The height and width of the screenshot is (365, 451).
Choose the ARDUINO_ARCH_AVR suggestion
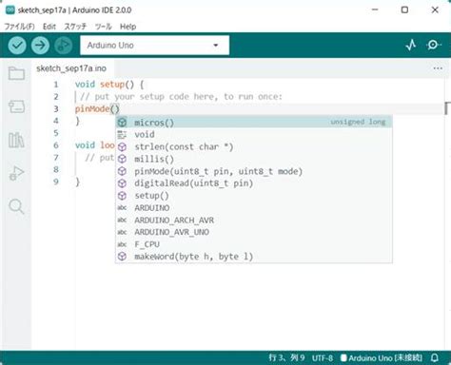[x=254, y=220]
